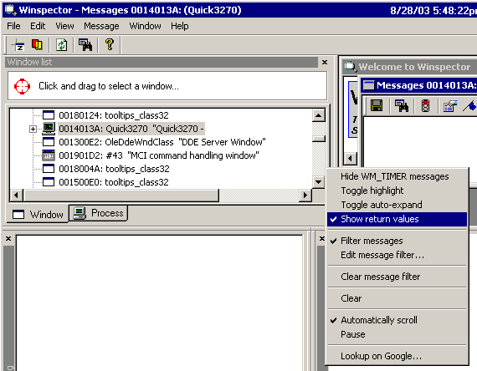Toggle Automatically scroll in context menu
Viewport: 477px width, 371px height.
point(397,320)
